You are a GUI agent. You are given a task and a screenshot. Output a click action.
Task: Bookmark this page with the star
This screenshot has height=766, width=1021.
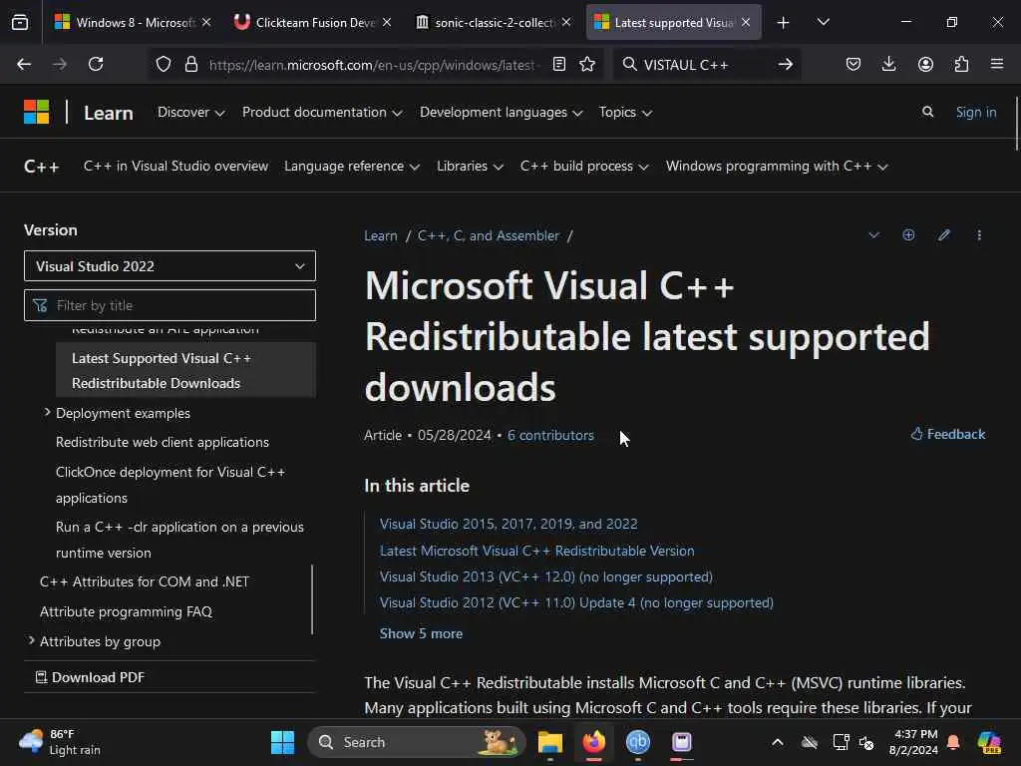587,64
